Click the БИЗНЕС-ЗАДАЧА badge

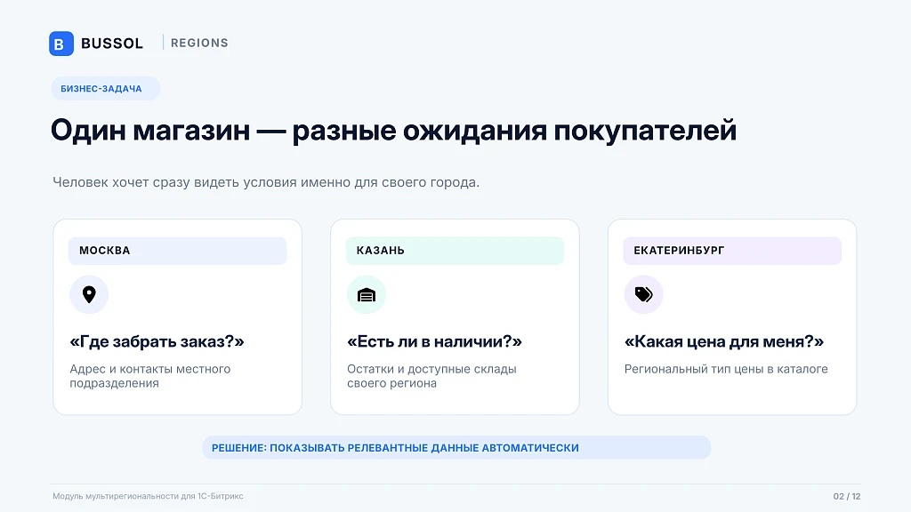click(x=106, y=88)
